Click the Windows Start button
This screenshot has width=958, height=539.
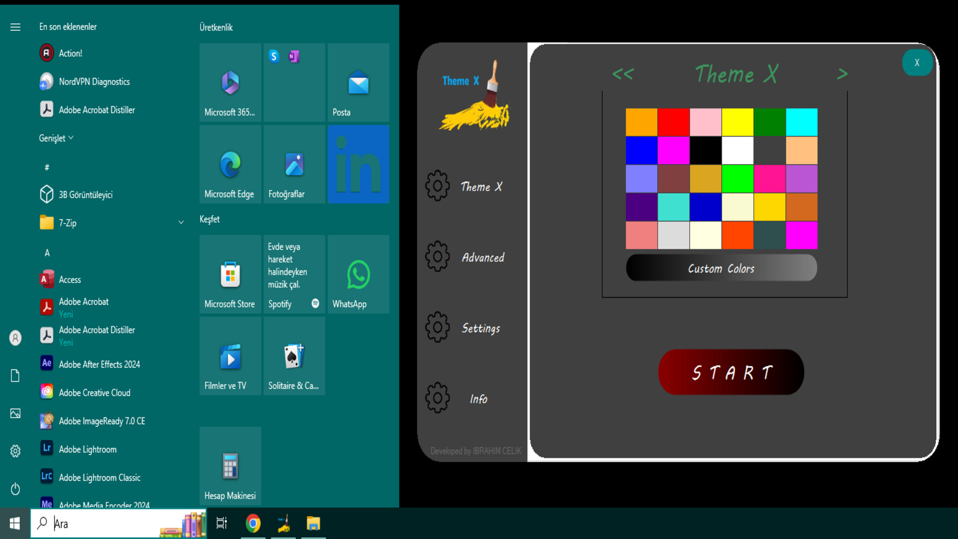(x=15, y=524)
